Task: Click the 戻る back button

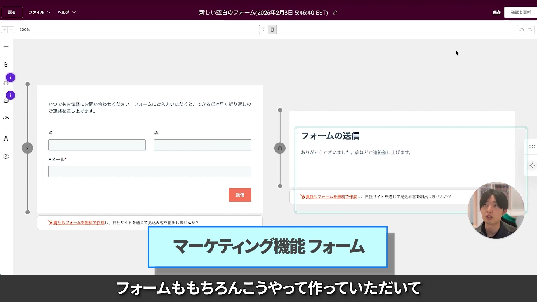Action: [x=12, y=12]
